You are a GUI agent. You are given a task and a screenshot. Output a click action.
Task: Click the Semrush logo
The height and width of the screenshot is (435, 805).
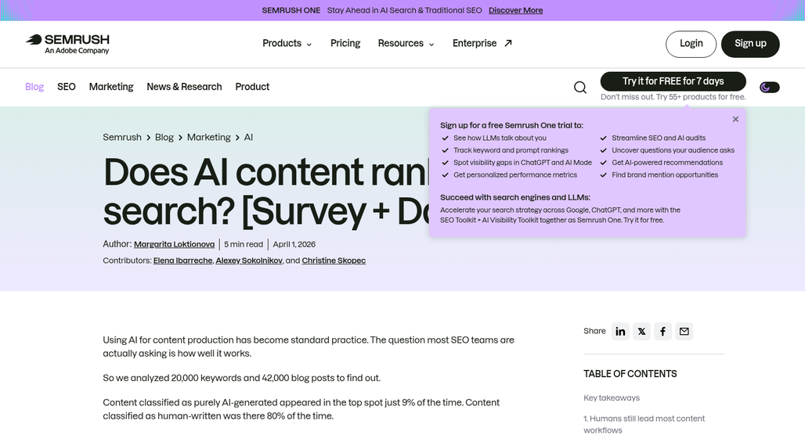[x=67, y=44]
